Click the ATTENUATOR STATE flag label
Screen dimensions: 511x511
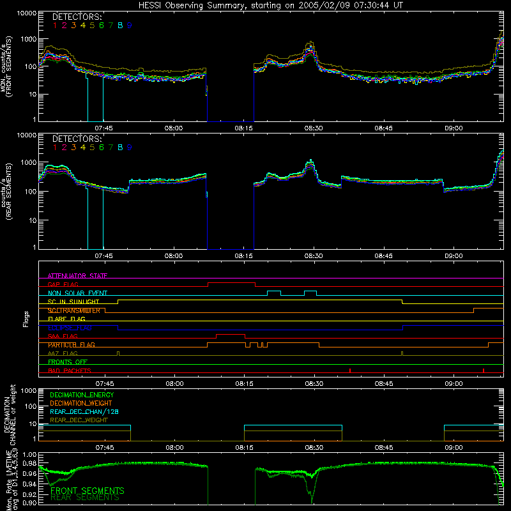click(77, 276)
